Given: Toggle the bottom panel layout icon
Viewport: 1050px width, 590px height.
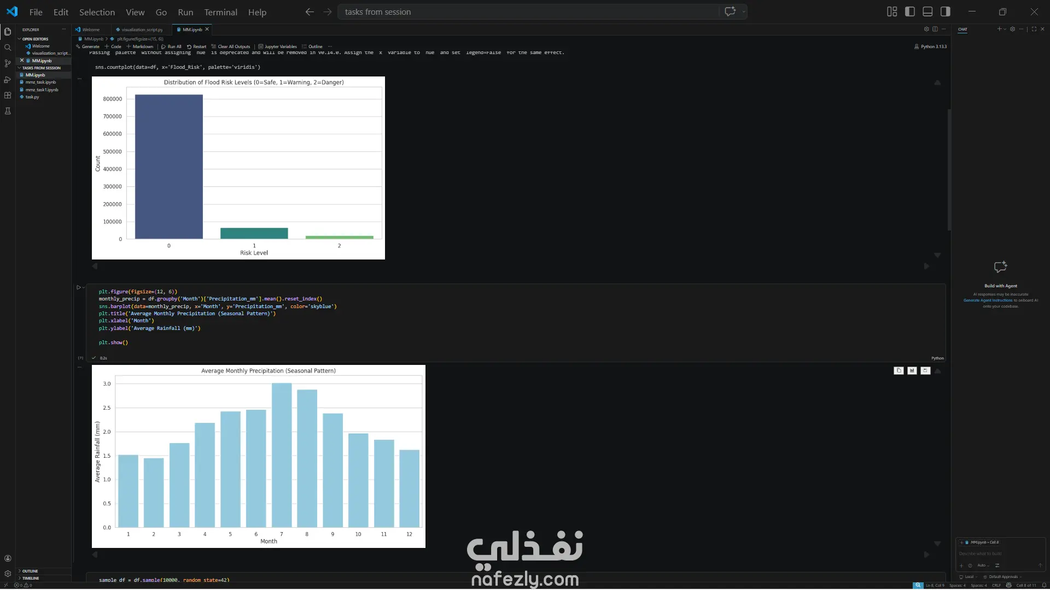Looking at the screenshot, I should click(927, 11).
